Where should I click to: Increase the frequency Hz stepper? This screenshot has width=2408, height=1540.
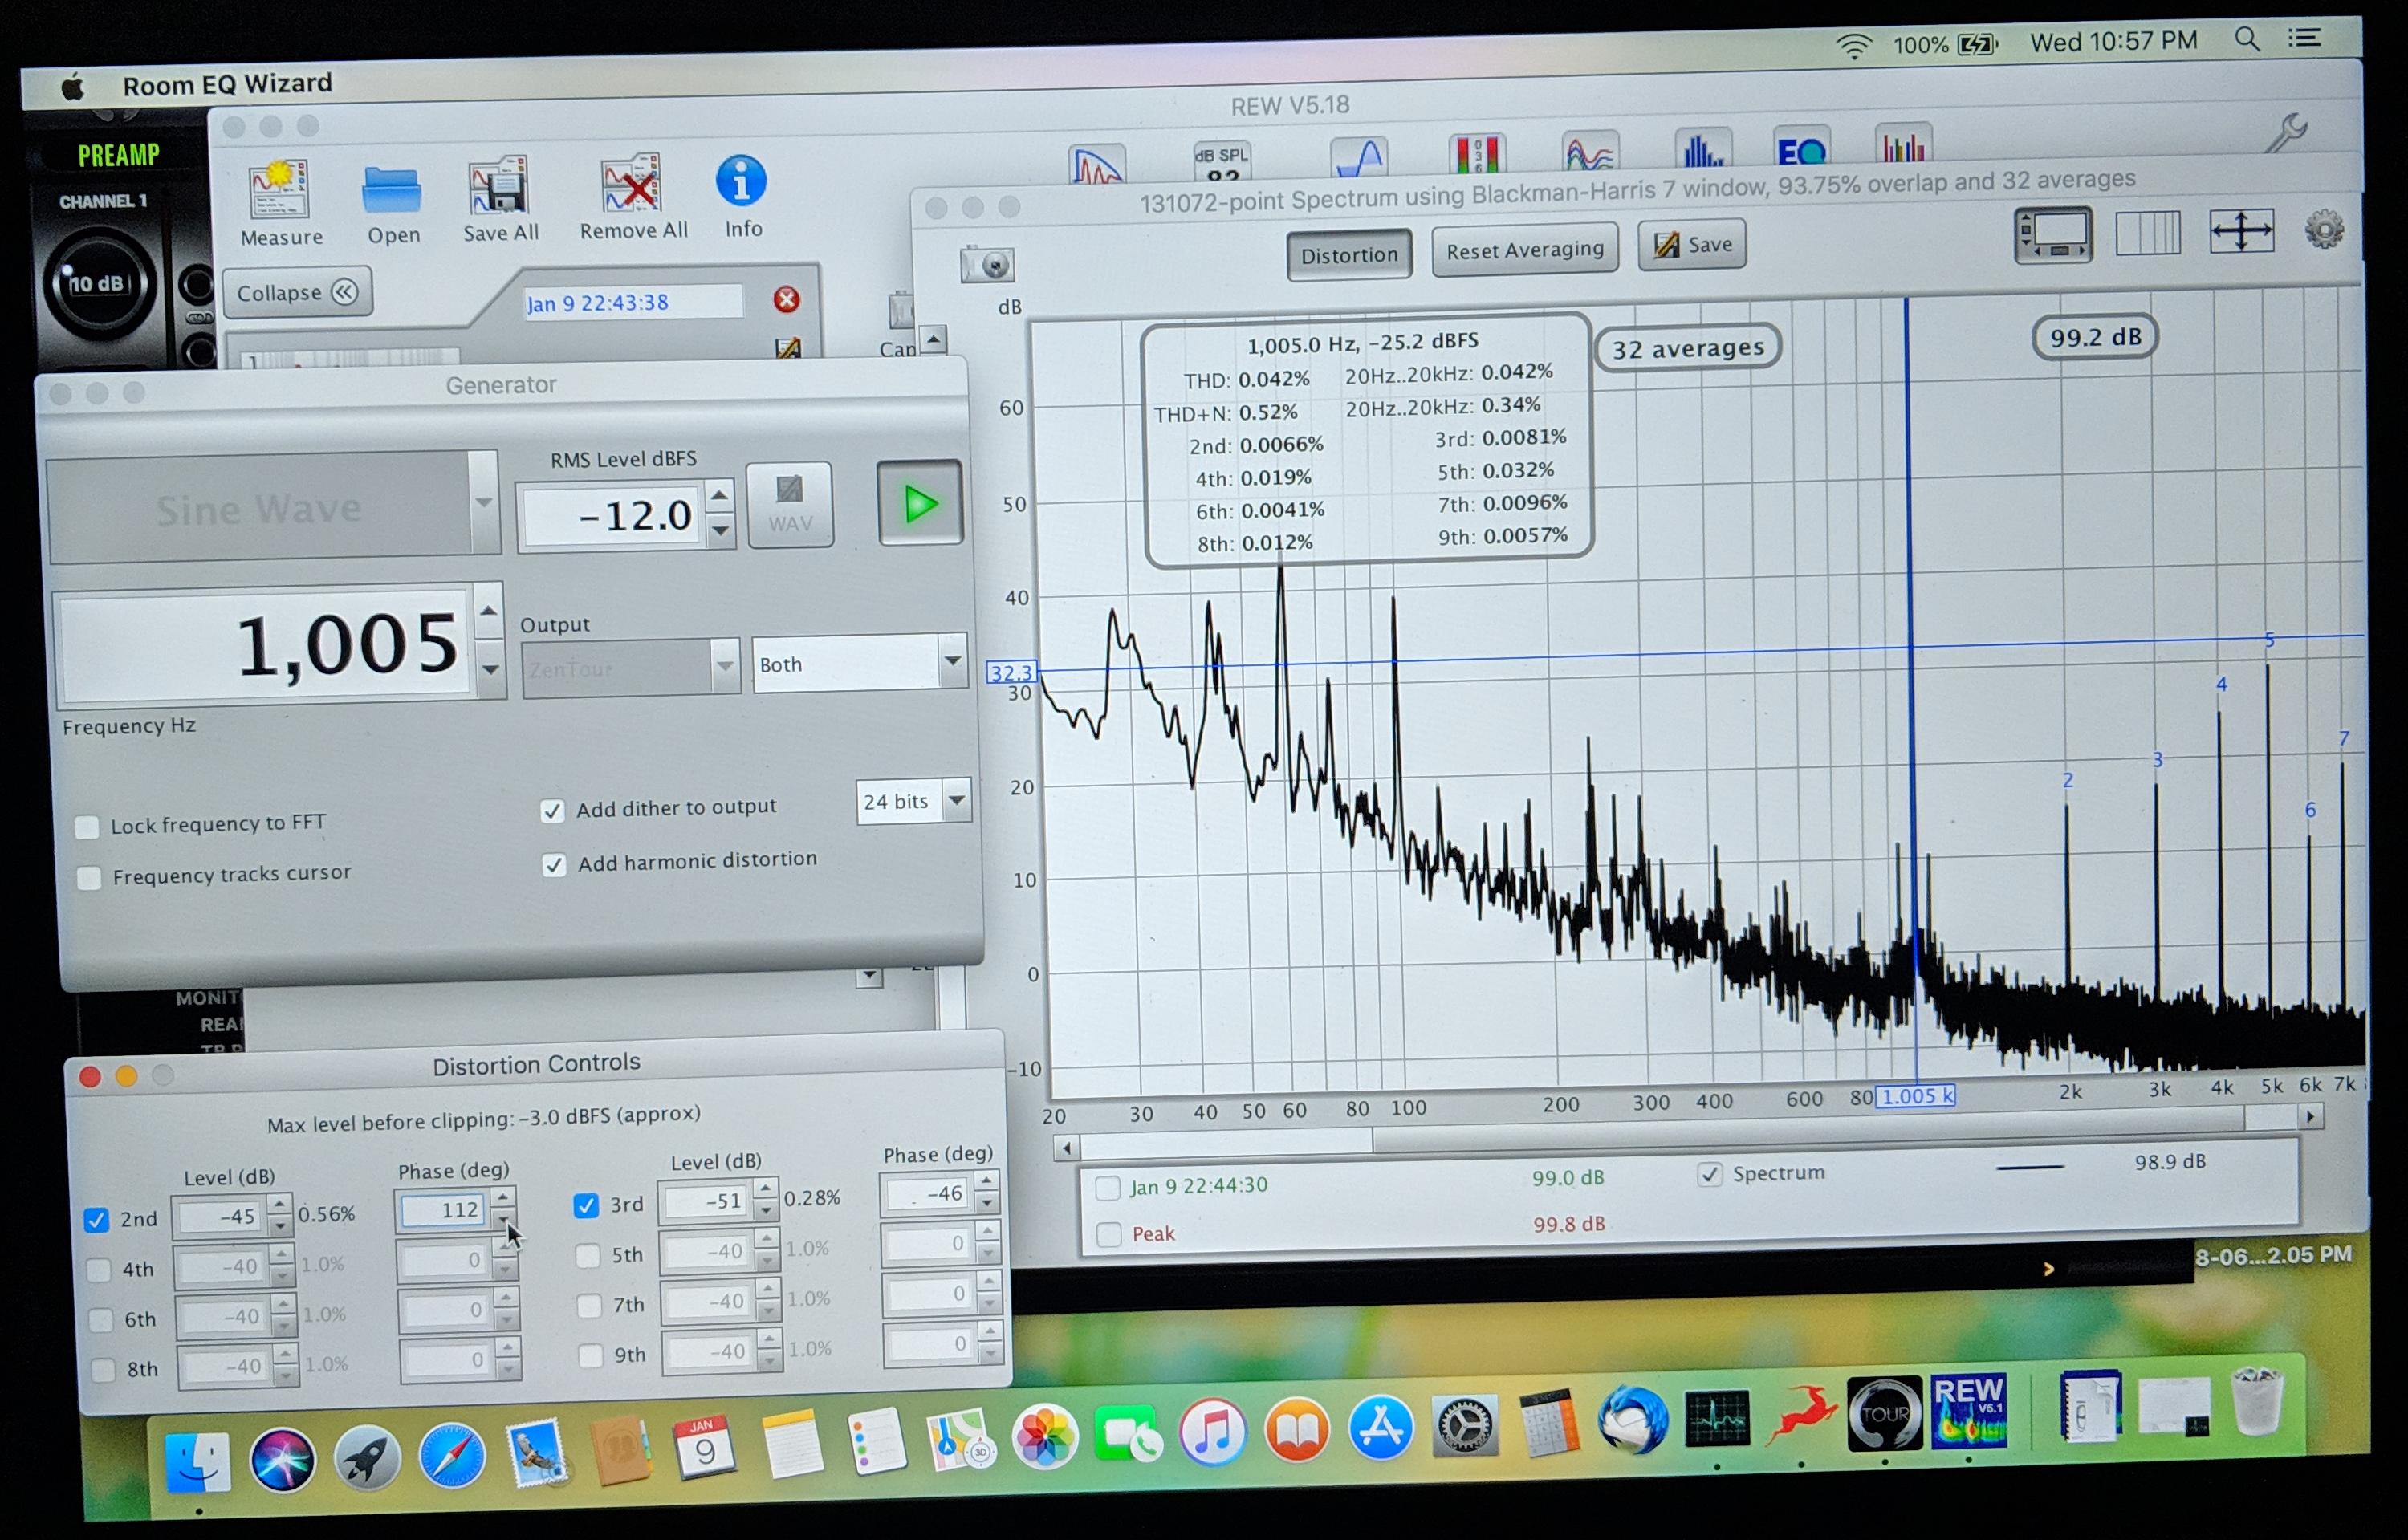pyautogui.click(x=488, y=611)
